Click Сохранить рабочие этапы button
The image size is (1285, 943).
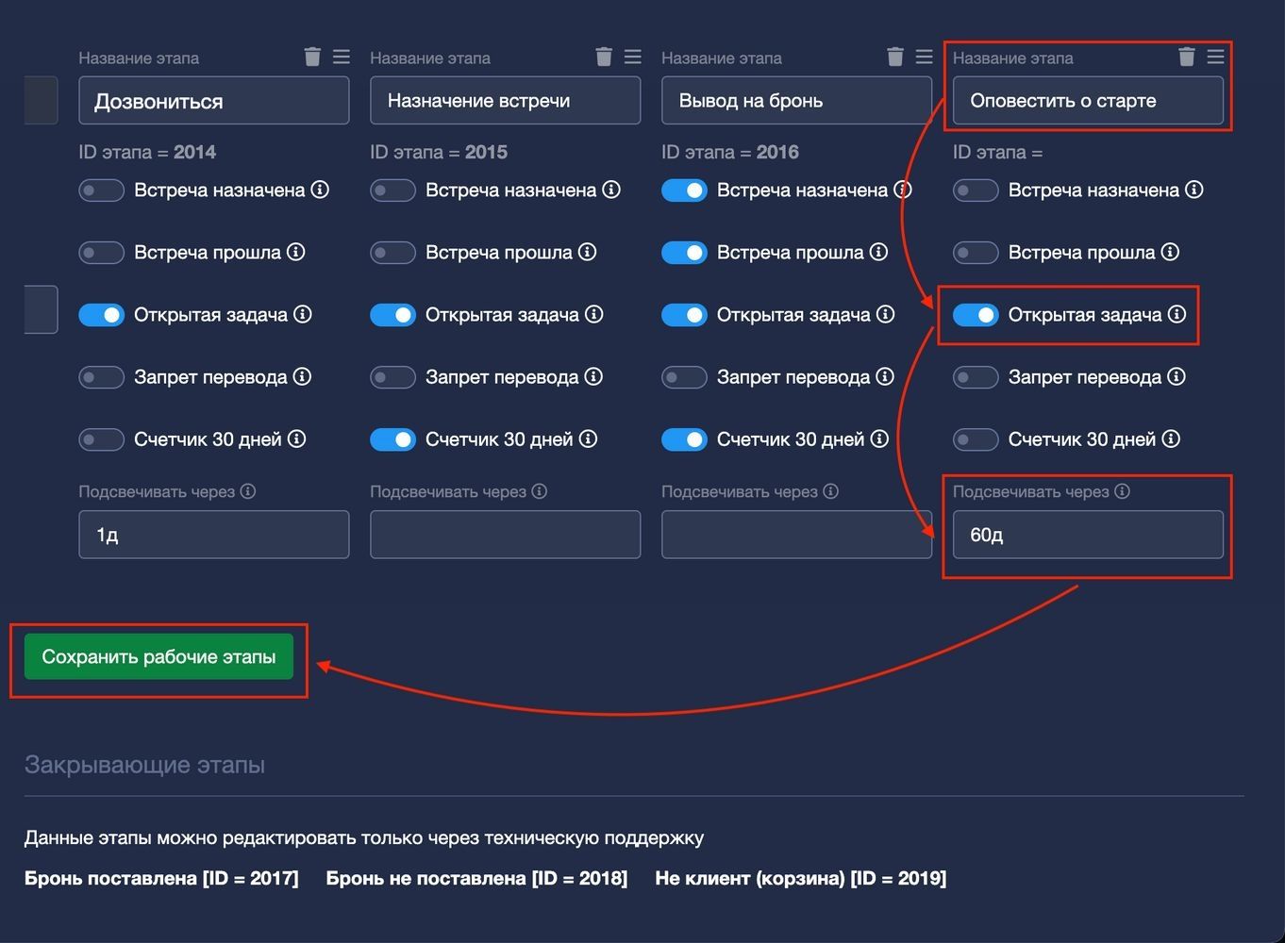[x=159, y=657]
